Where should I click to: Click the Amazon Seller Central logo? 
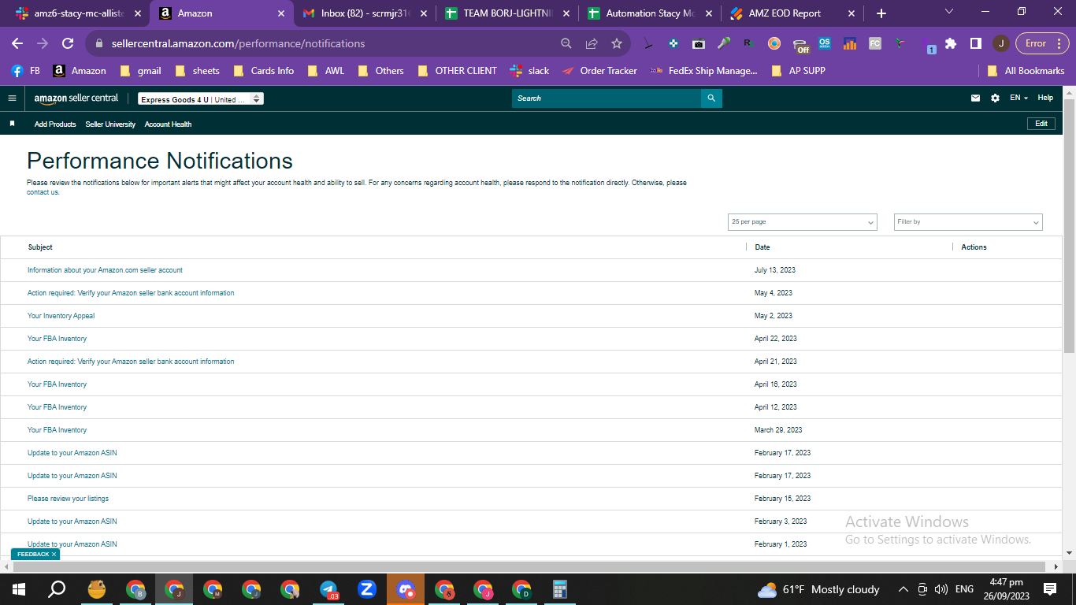76,98
